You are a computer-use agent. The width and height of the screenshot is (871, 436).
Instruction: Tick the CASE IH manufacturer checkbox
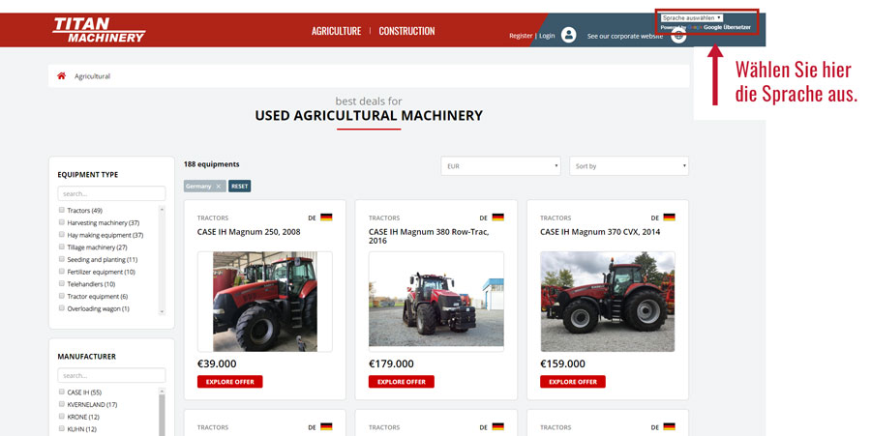tap(62, 392)
